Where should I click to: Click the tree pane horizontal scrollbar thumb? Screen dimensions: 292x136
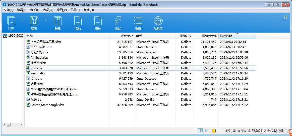tap(9, 125)
